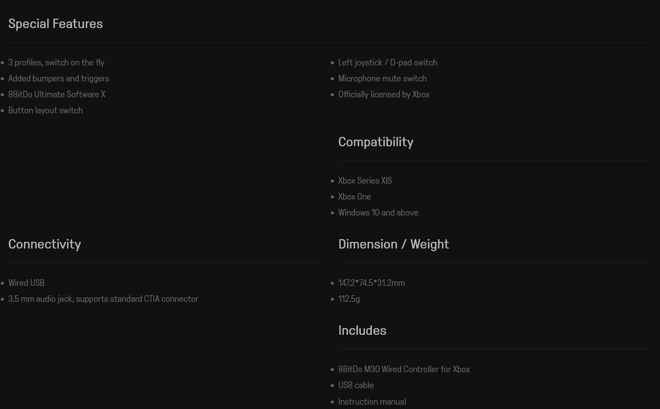Click the 147.2*74.5*31.2mm dimension text
Viewport: 660px width, 409px height.
[372, 283]
